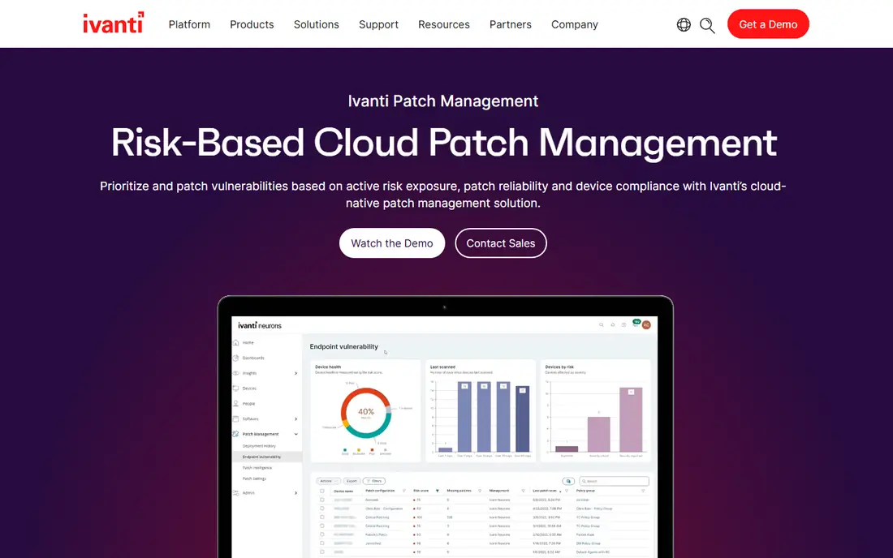Click the table search field in the dashboard
The image size is (893, 558).
coord(614,481)
